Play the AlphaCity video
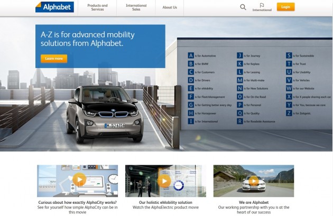The height and width of the screenshot is (216, 333). tap(79, 180)
